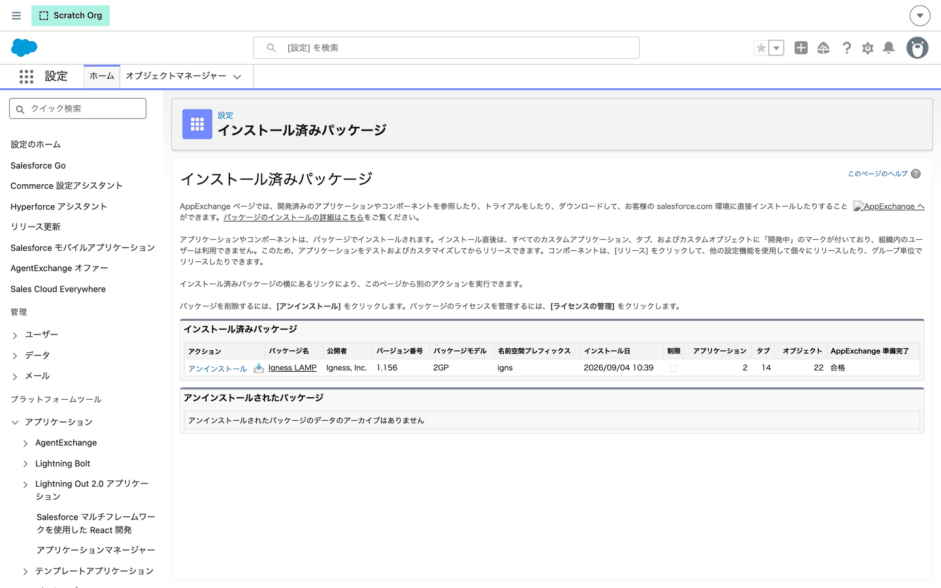Open Salesforce Go in the sidebar
The height and width of the screenshot is (588, 941).
pos(38,165)
